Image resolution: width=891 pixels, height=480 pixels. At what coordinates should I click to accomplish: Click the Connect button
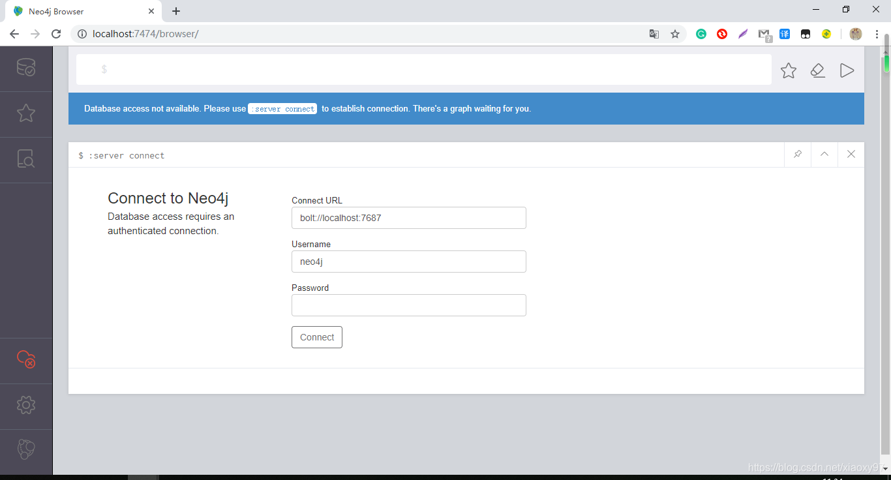317,337
